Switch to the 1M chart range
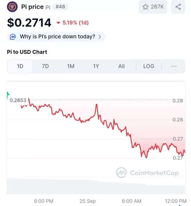 [x=71, y=66]
